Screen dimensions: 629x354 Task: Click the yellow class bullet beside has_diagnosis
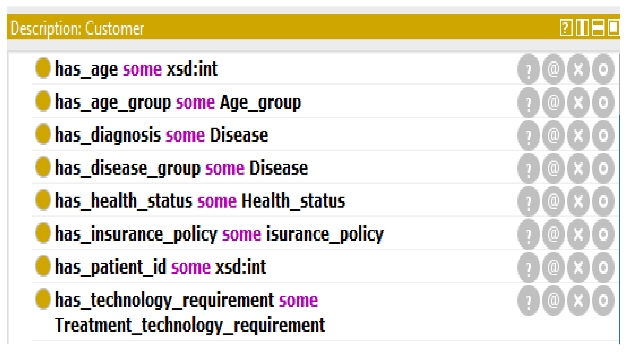[x=43, y=135]
